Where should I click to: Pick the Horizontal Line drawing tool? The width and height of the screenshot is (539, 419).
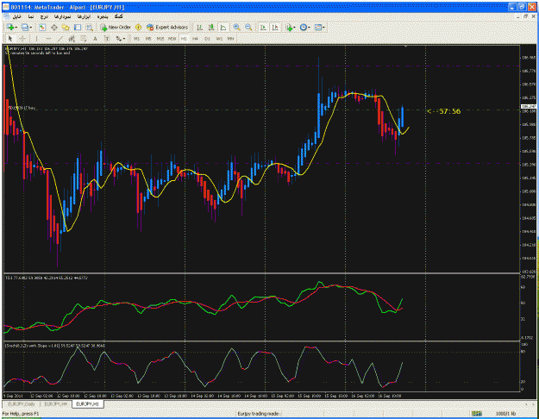48,39
